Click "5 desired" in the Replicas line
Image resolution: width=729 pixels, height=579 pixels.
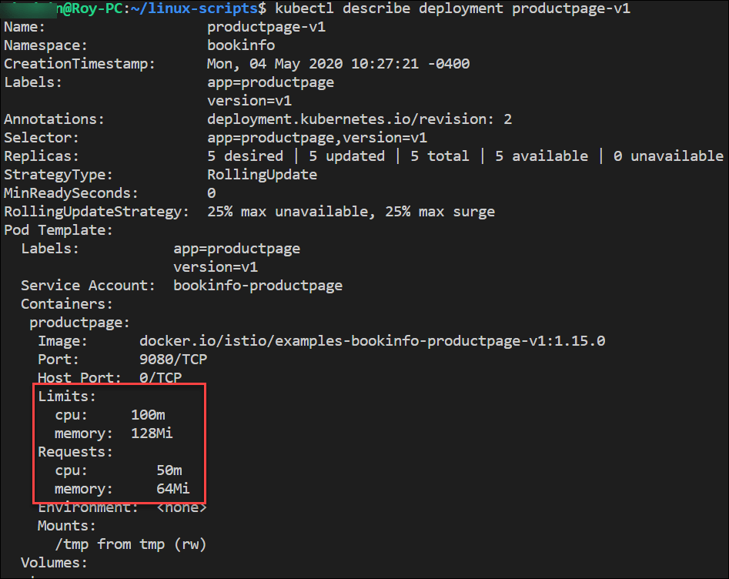coord(246,156)
